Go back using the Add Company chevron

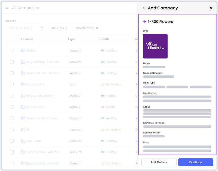[144, 8]
